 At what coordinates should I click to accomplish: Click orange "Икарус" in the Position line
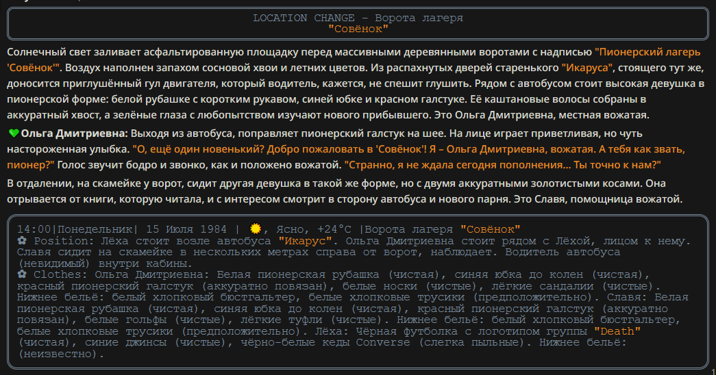tap(305, 240)
